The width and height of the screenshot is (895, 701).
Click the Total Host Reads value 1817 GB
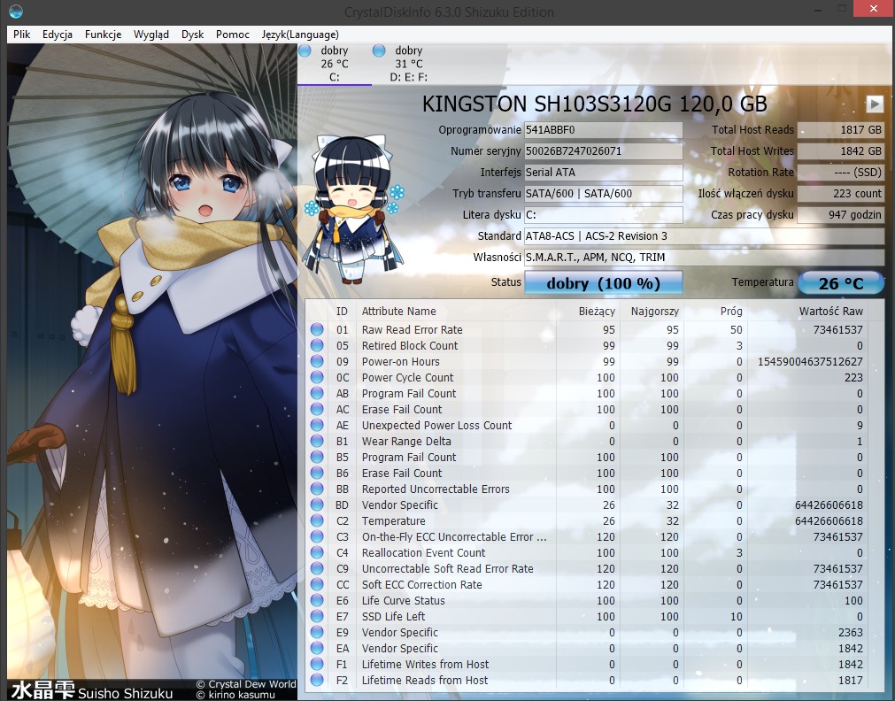click(x=841, y=129)
